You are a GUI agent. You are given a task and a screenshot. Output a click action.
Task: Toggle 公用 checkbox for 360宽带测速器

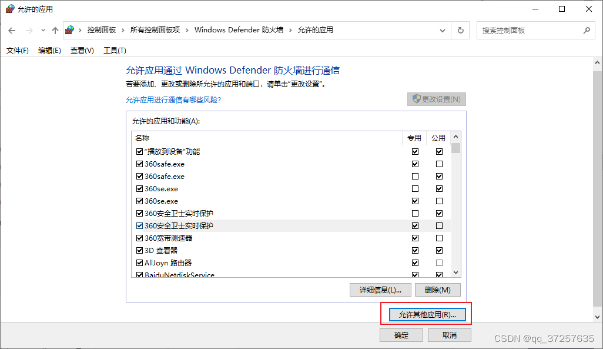[x=439, y=238]
